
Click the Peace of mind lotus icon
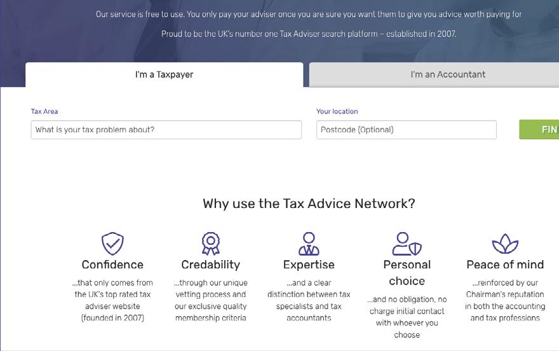point(505,244)
